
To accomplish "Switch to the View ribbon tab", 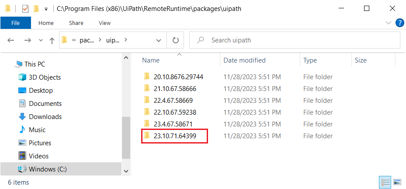I will click(105, 23).
